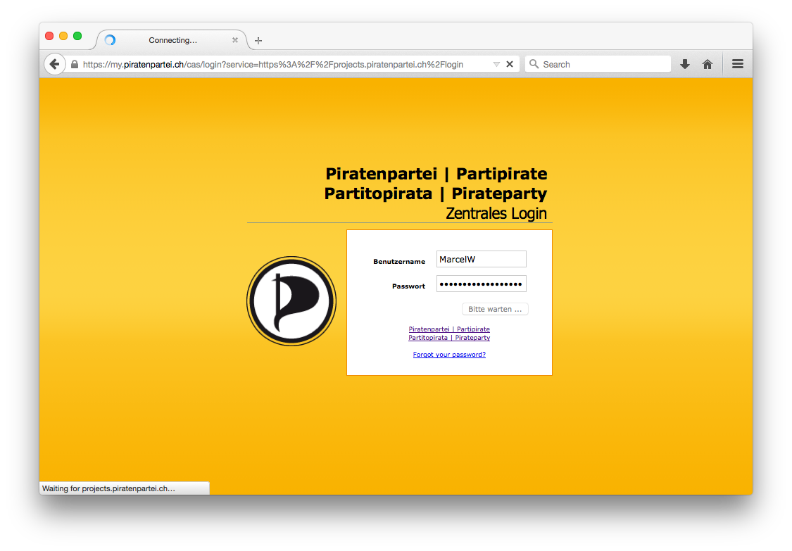Focus the address bar URL
This screenshot has width=792, height=551.
pos(282,64)
